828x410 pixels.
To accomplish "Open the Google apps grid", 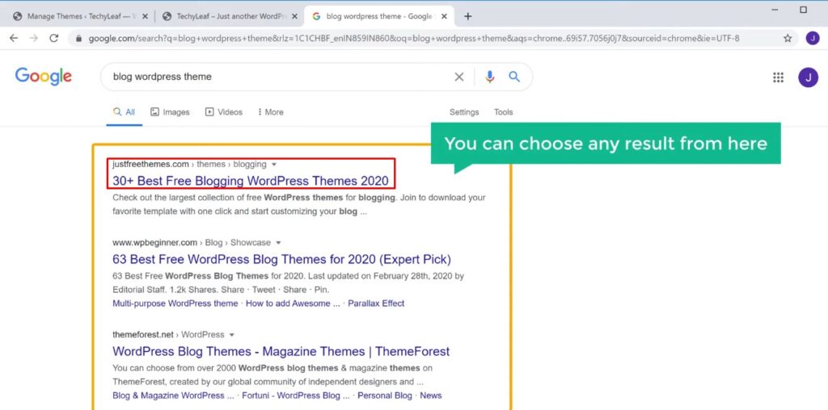I will (x=778, y=77).
